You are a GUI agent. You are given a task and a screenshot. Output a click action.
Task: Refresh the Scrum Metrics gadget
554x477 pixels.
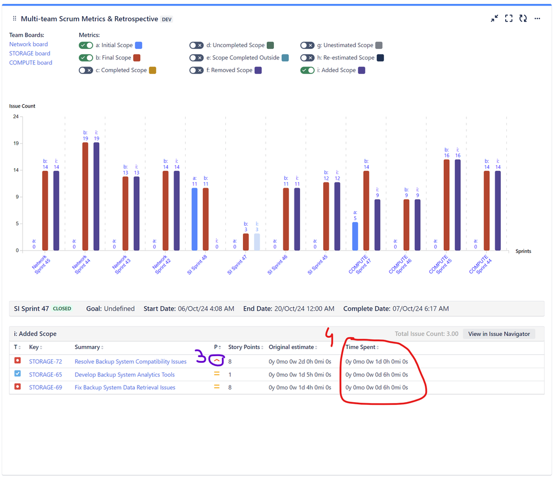pos(523,18)
